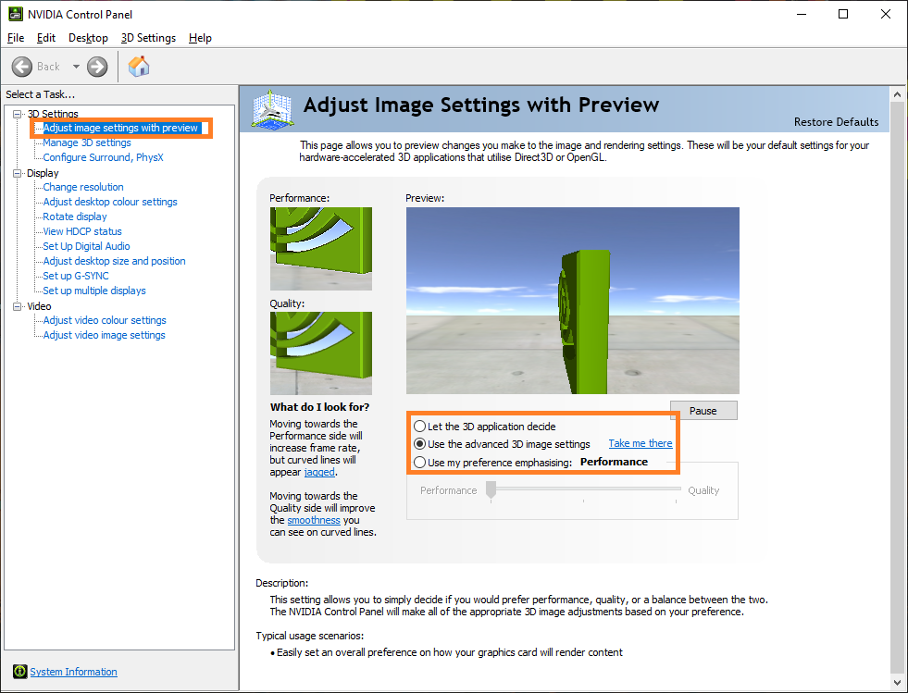The height and width of the screenshot is (693, 908).
Task: Minimize the NVIDIA Control Panel window
Action: click(x=802, y=14)
